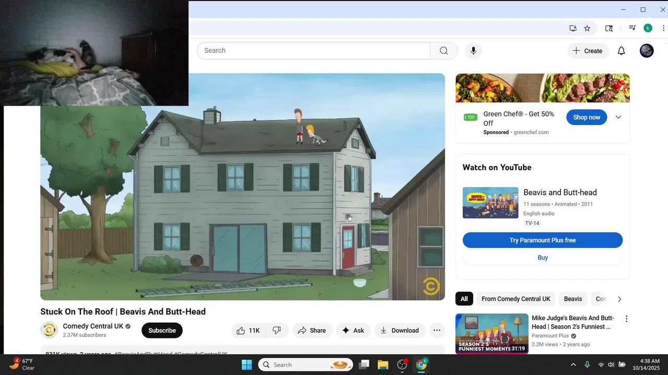This screenshot has height=375, width=668.
Task: Show next filter chips with the arrow
Action: coord(619,299)
